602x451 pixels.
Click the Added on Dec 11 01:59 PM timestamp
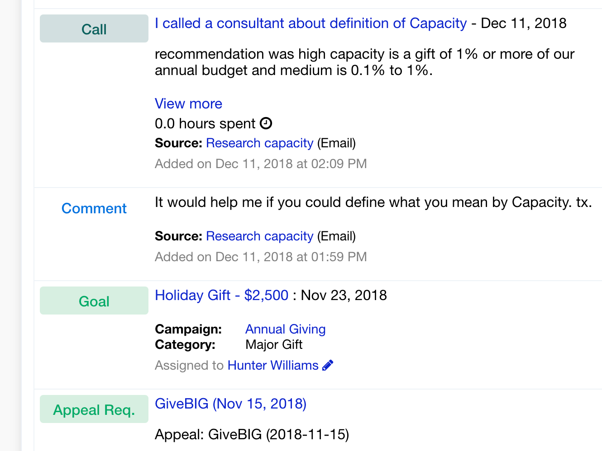[261, 257]
